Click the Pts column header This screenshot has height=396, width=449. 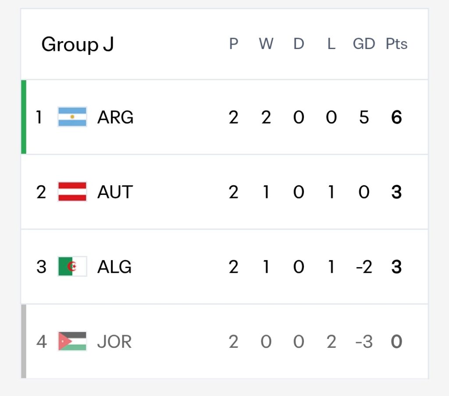click(x=396, y=44)
